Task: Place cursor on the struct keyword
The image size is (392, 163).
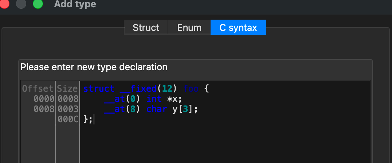Action: 96,89
